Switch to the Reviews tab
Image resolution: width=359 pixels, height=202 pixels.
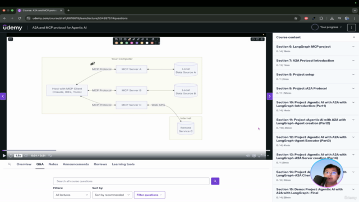click(x=100, y=164)
